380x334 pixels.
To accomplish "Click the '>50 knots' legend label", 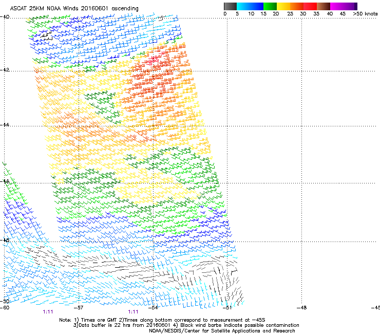I will click(x=365, y=14).
